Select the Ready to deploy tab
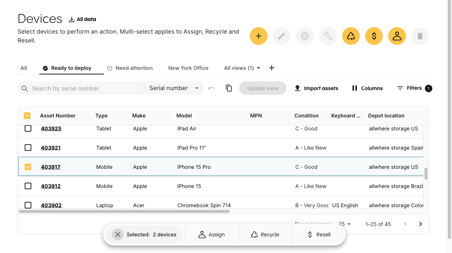The height and width of the screenshot is (253, 452). (72, 68)
